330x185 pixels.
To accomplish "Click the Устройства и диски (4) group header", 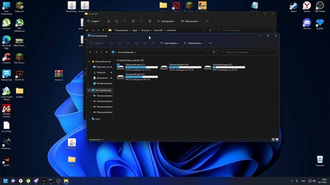I will click(x=130, y=60).
